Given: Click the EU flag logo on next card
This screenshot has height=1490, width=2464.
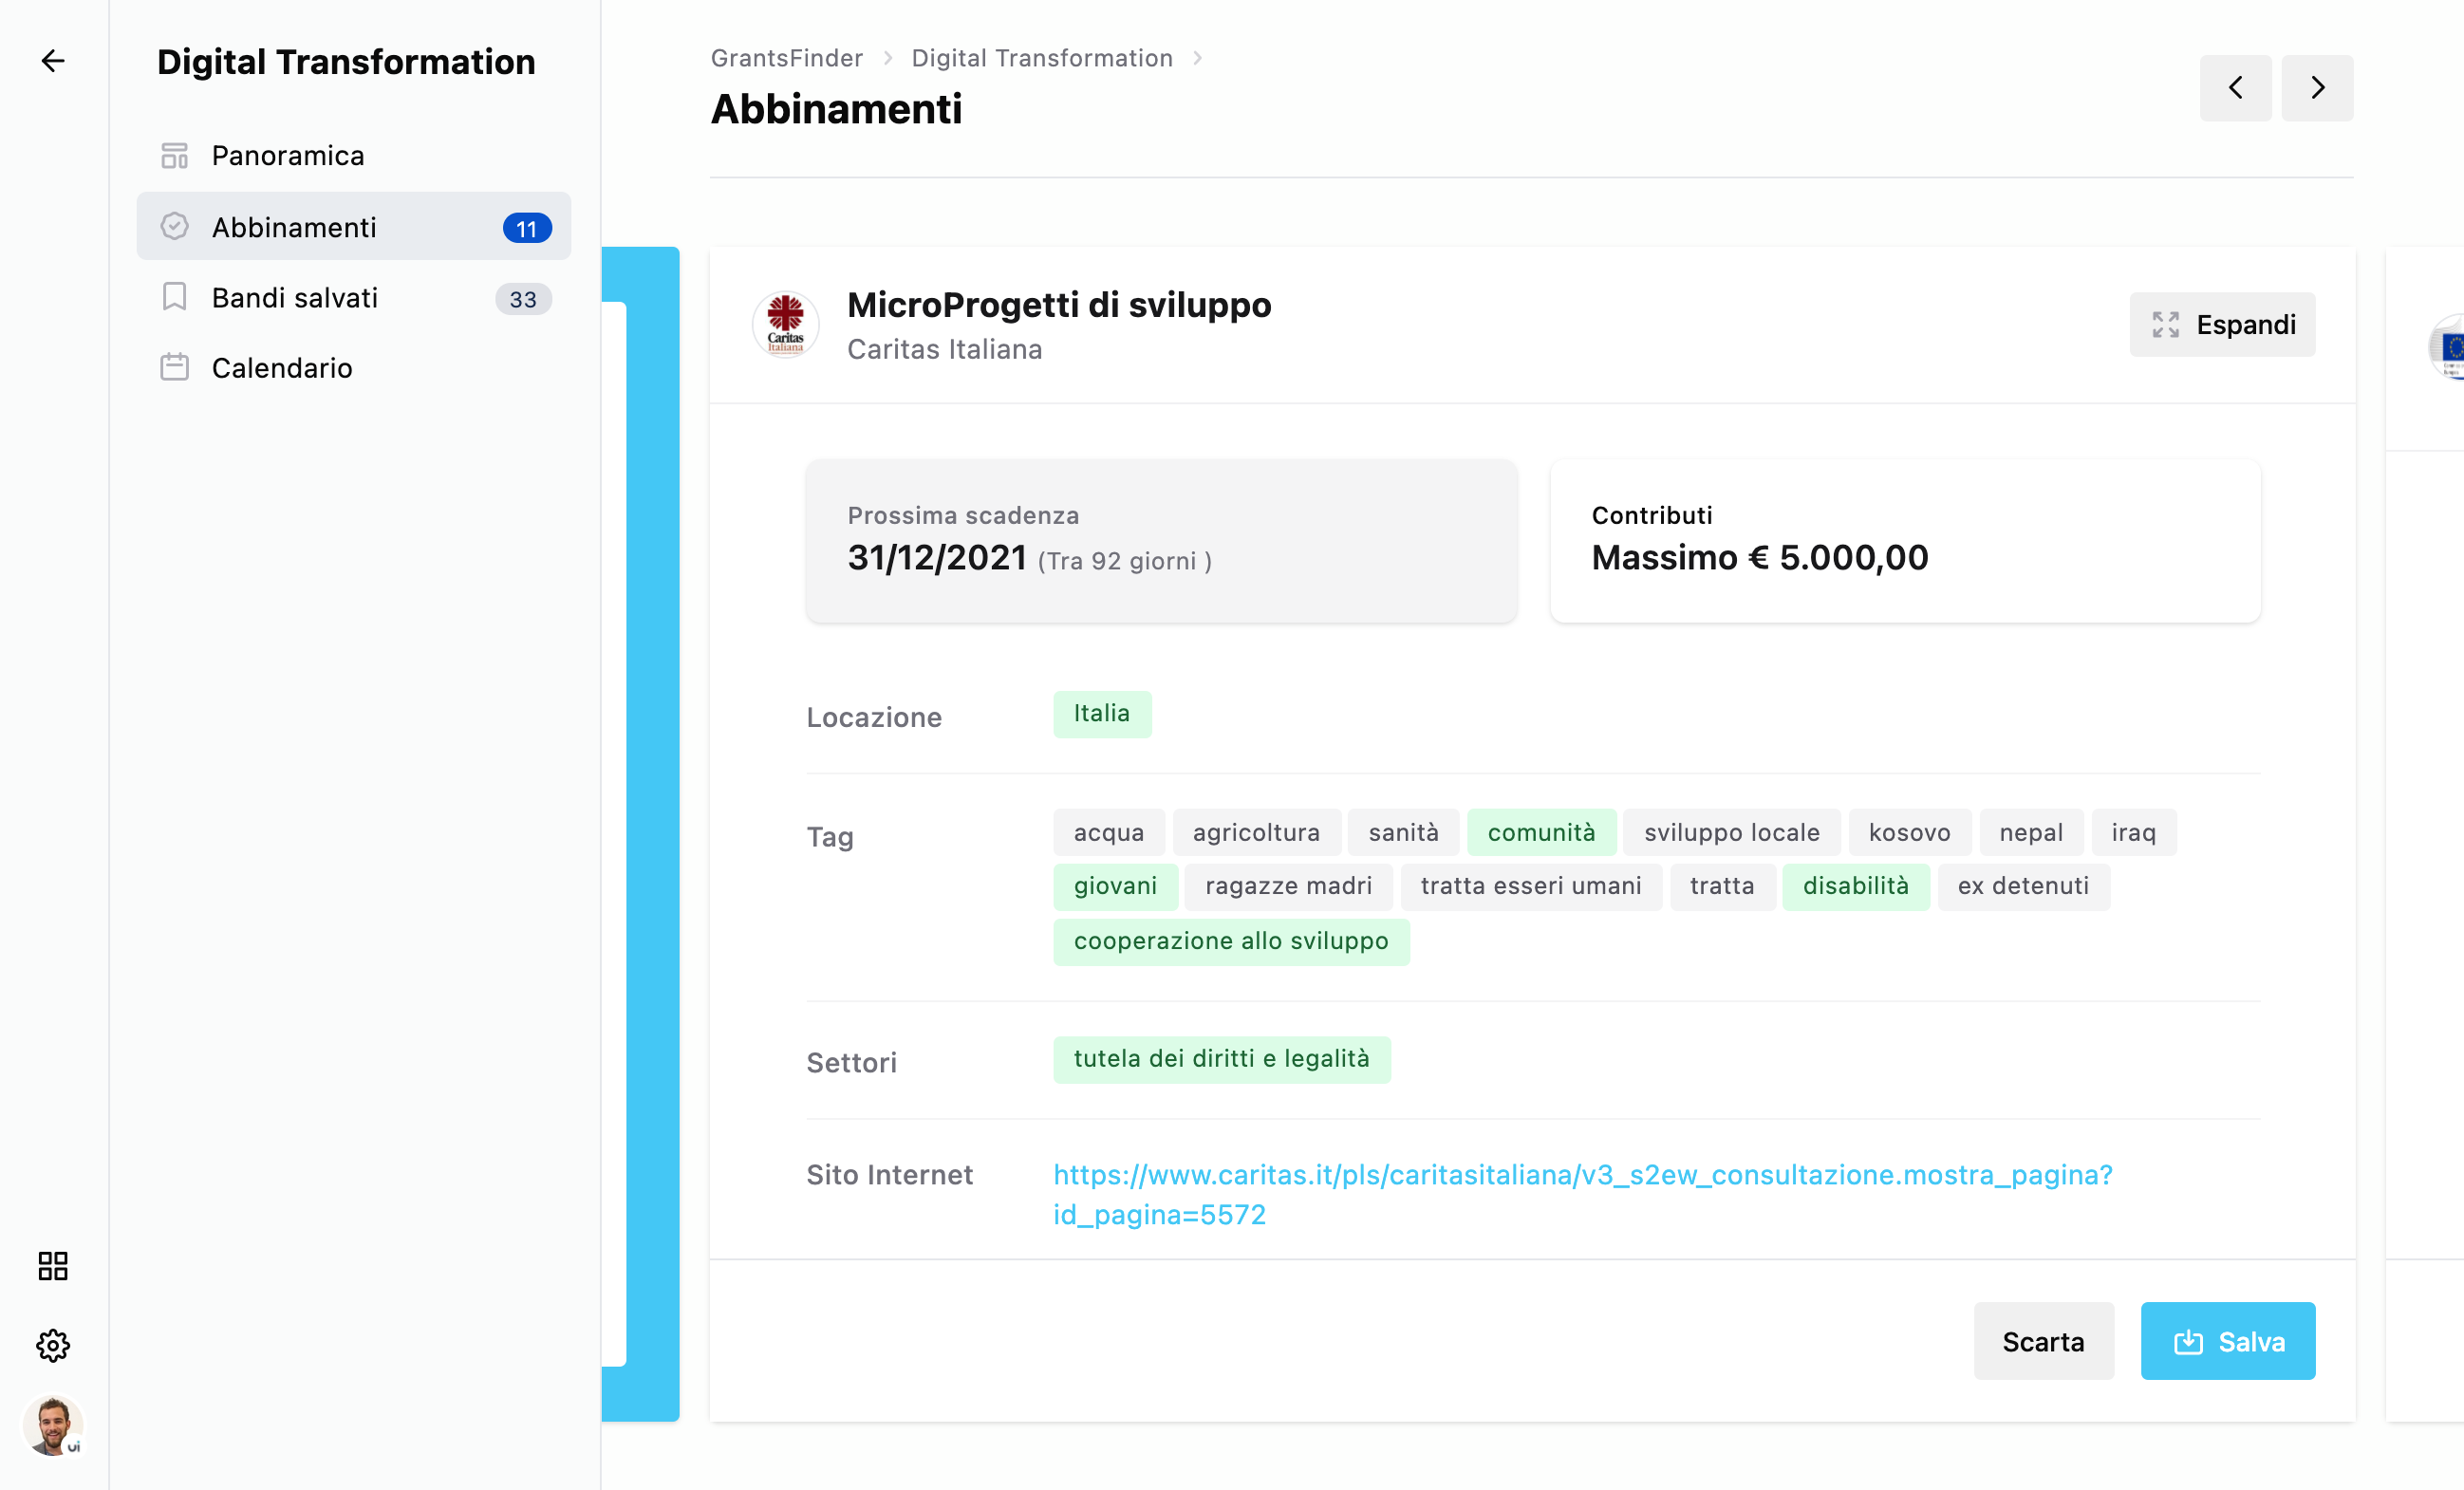Looking at the screenshot, I should [x=2448, y=347].
